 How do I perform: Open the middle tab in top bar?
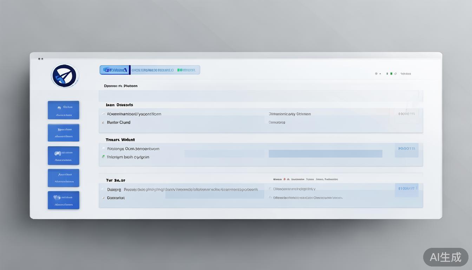[x=152, y=70]
